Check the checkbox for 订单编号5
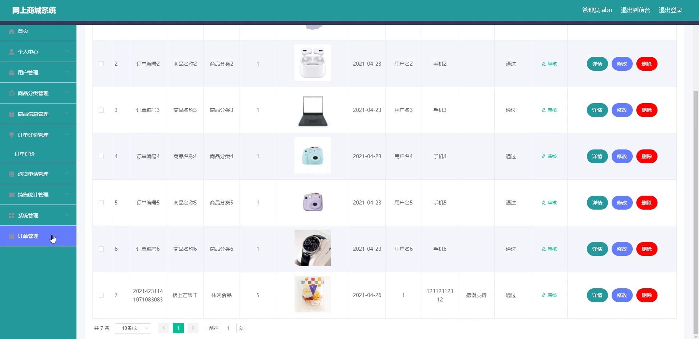This screenshot has height=339, width=699. coord(101,203)
